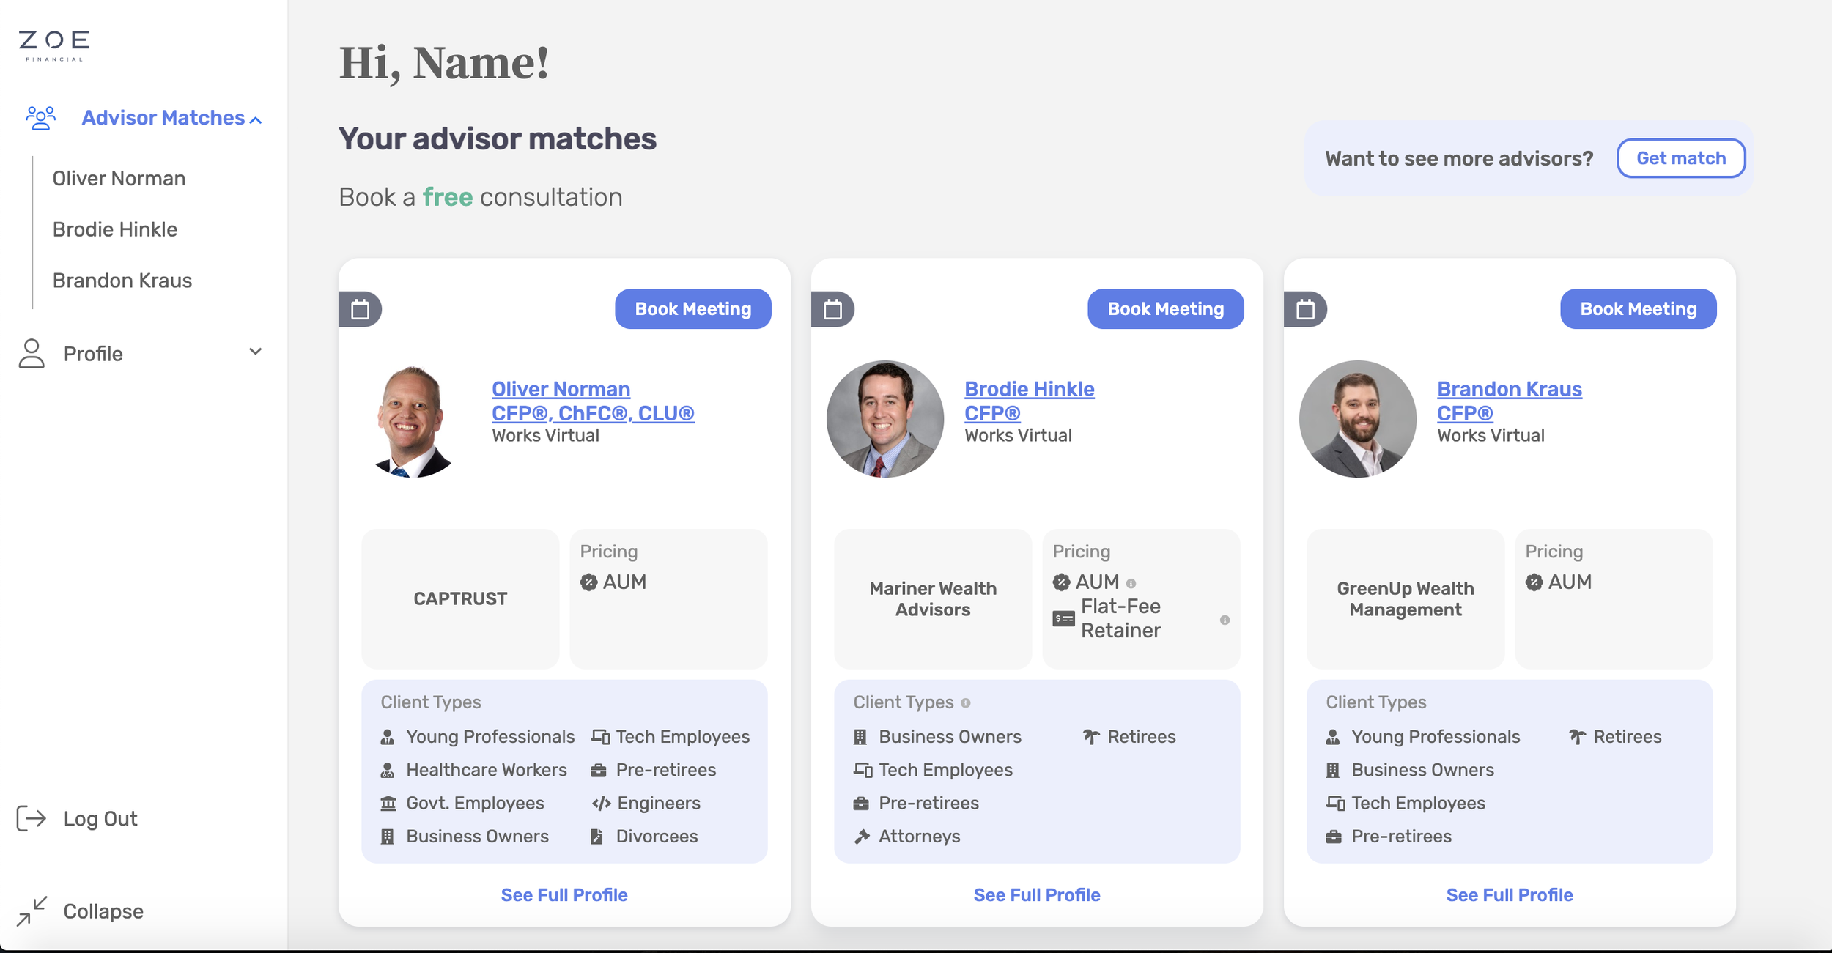Screen dimensions: 1832x953
Task: Select Brandon Kraus in the sidebar list
Action: 122,281
